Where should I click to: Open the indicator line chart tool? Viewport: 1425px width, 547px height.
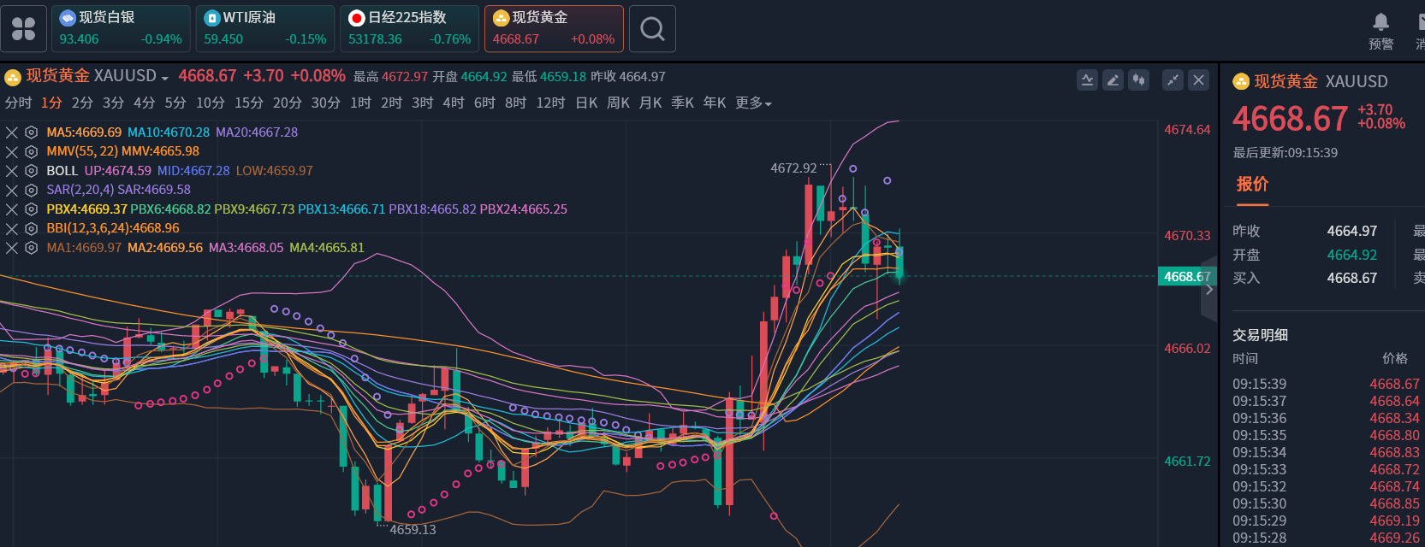click(x=1087, y=80)
